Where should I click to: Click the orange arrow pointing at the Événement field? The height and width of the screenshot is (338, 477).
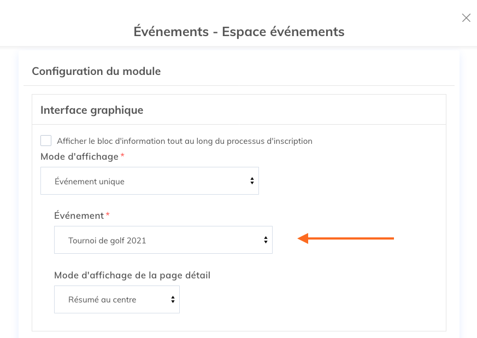346,238
